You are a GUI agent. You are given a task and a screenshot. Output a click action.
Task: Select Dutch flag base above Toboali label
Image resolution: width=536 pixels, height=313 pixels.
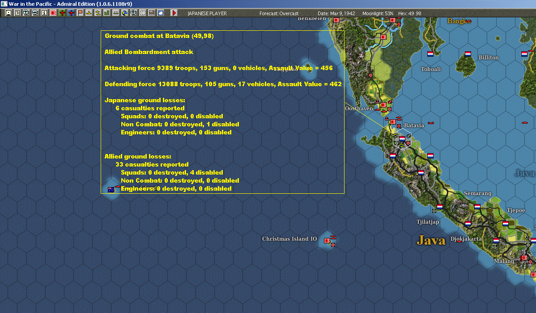tap(430, 54)
